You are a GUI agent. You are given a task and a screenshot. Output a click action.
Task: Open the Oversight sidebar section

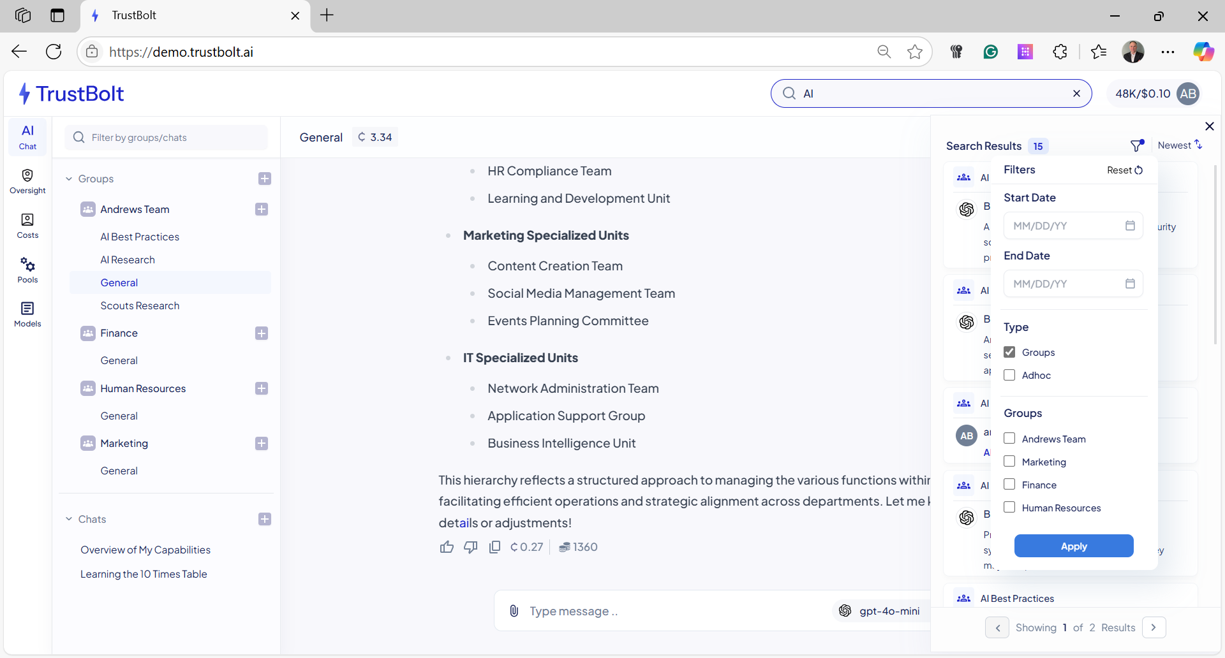27,181
